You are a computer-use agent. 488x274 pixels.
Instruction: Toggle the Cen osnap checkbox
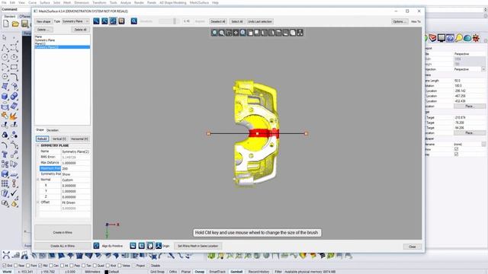[x=51, y=266]
